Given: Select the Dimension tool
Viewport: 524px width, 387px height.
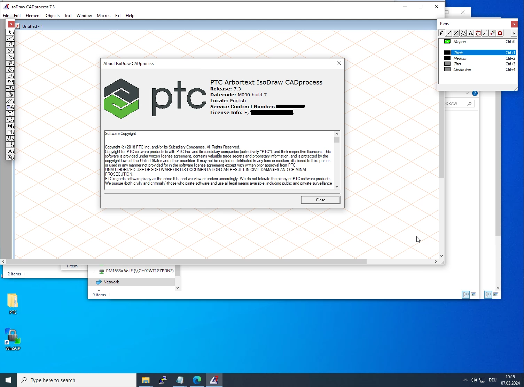Looking at the screenshot, I should [x=10, y=82].
